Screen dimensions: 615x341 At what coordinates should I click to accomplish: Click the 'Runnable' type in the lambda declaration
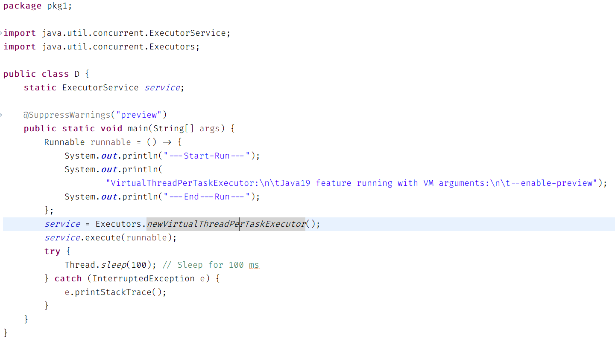coord(64,142)
